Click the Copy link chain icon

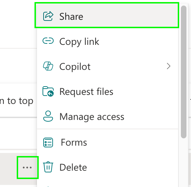48,41
